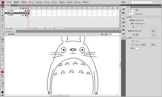Open the File menu
Image resolution: width=162 pixels, height=97 pixels.
[9, 2]
